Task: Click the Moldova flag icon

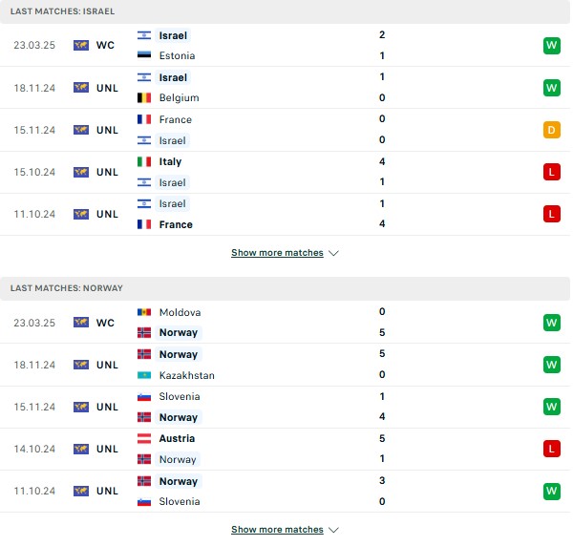Action: pyautogui.click(x=144, y=312)
